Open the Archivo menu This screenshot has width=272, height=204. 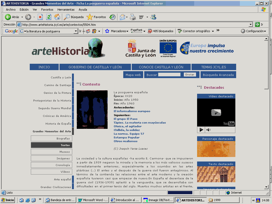point(11,10)
